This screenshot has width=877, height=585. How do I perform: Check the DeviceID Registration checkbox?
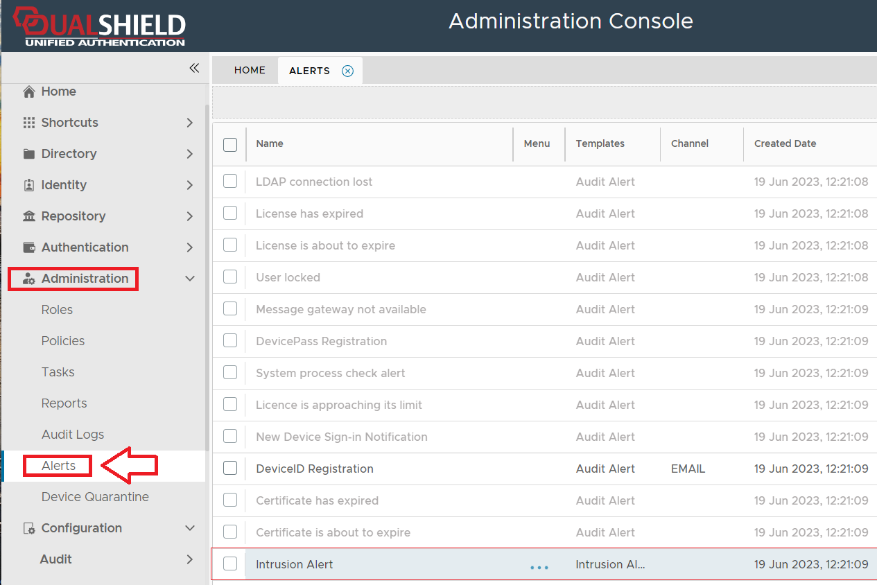(230, 468)
